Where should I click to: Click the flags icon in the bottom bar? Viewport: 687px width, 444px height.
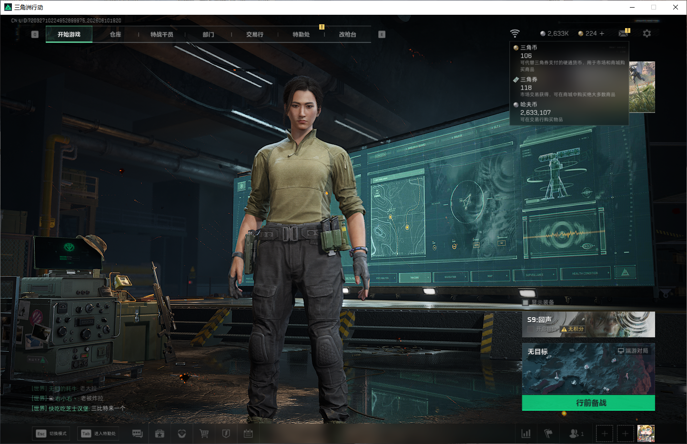click(x=548, y=434)
